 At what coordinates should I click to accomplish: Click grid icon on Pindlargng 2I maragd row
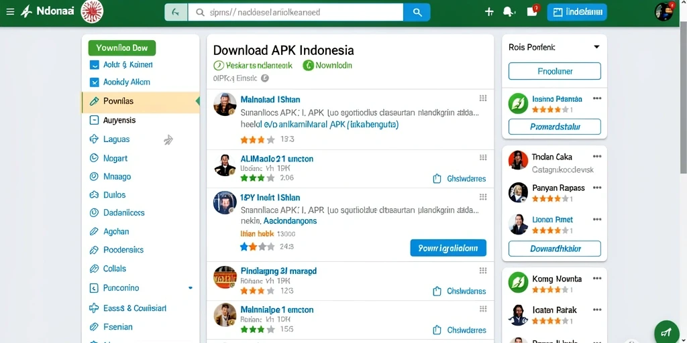[483, 271]
